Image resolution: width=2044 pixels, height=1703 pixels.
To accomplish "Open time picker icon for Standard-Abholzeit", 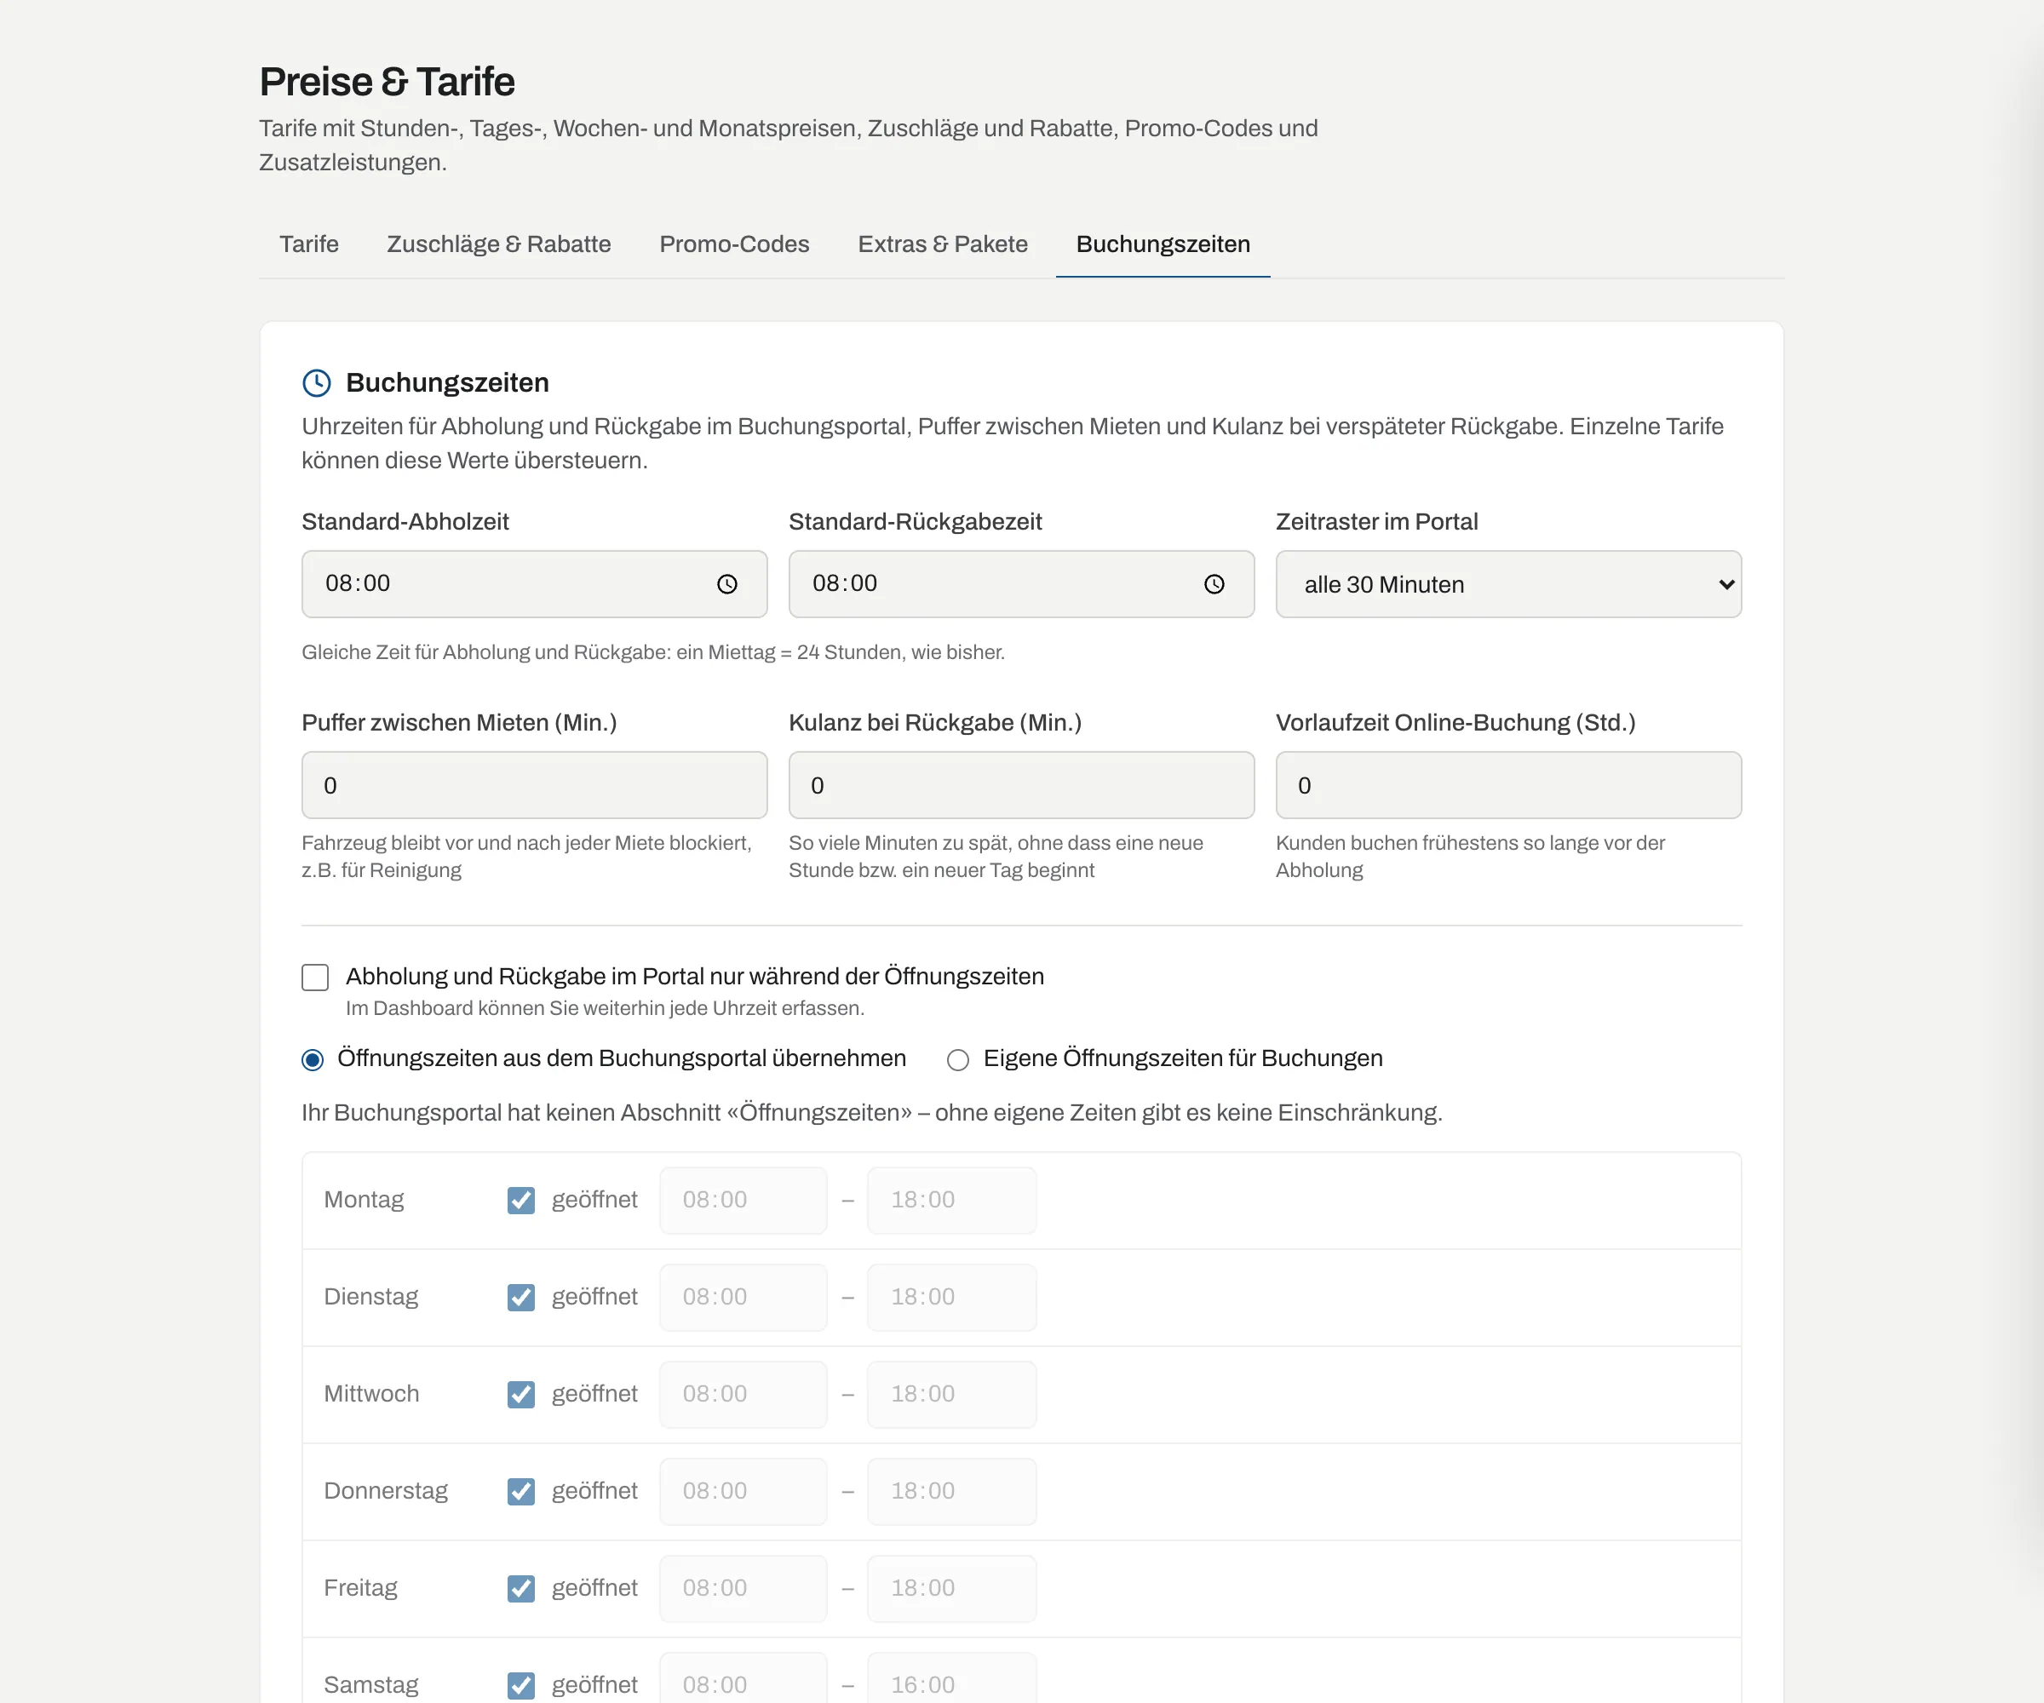I will coord(727,584).
